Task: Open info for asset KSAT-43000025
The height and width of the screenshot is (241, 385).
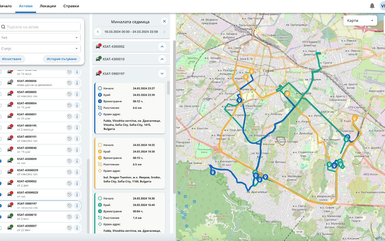Action: tap(77, 194)
